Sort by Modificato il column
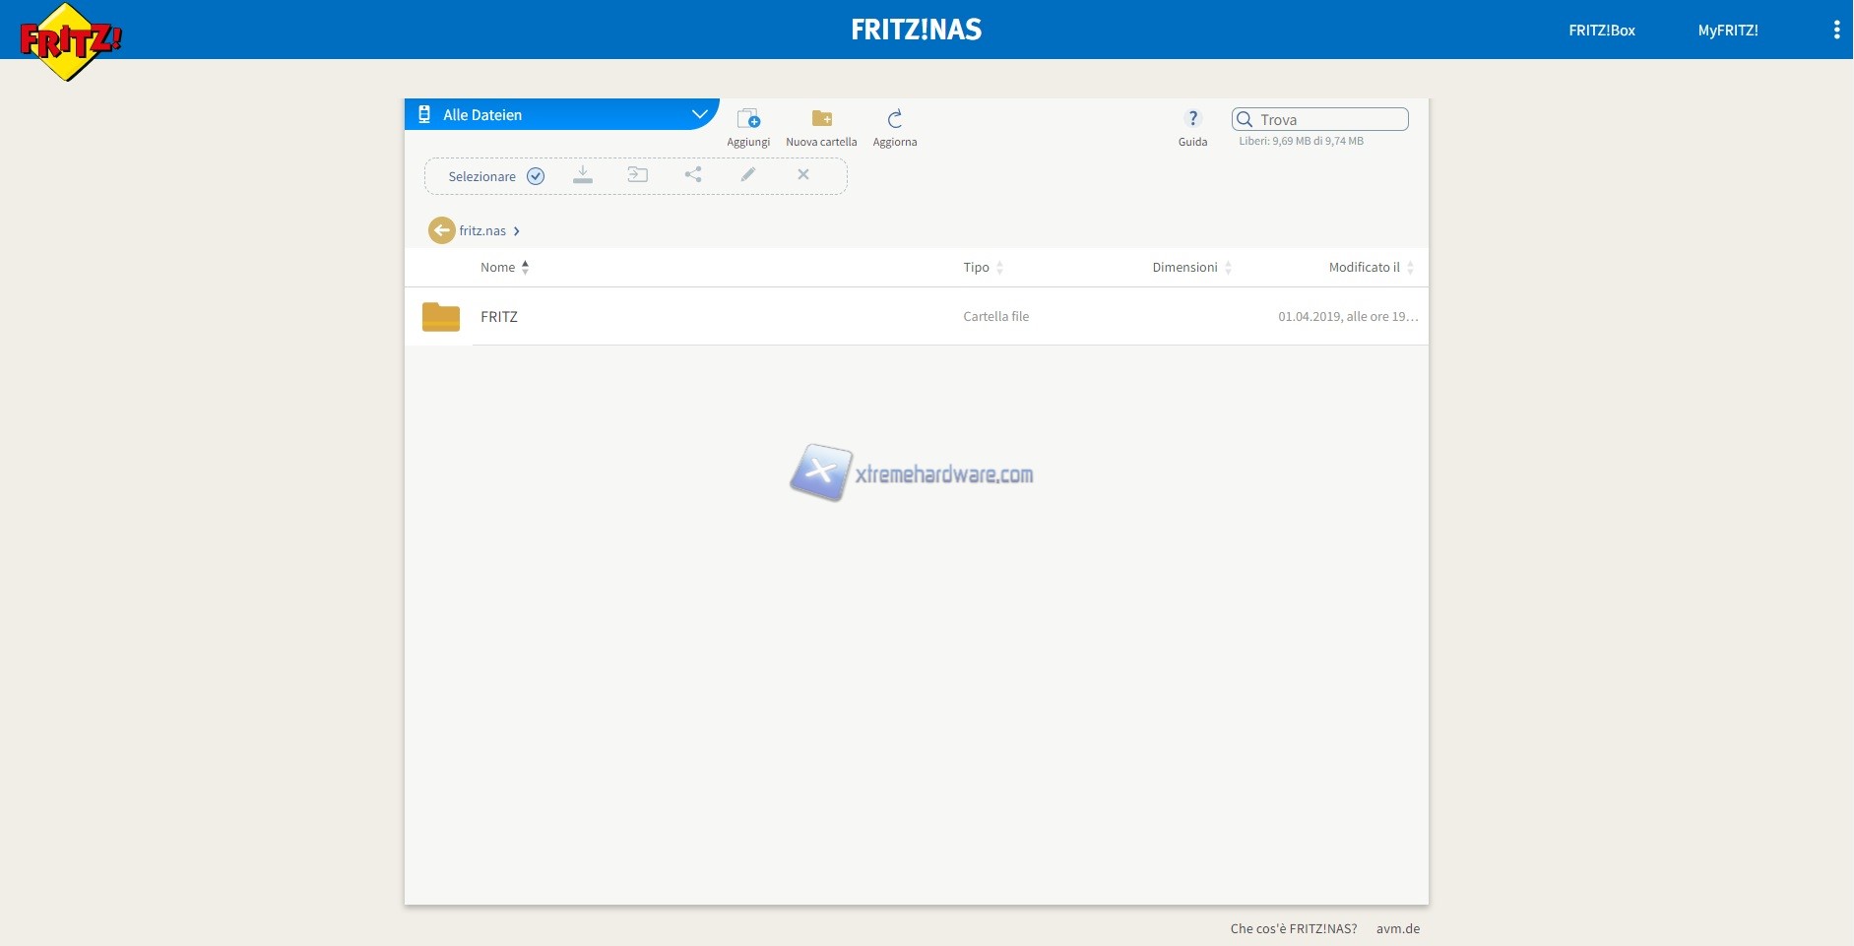 point(1364,268)
